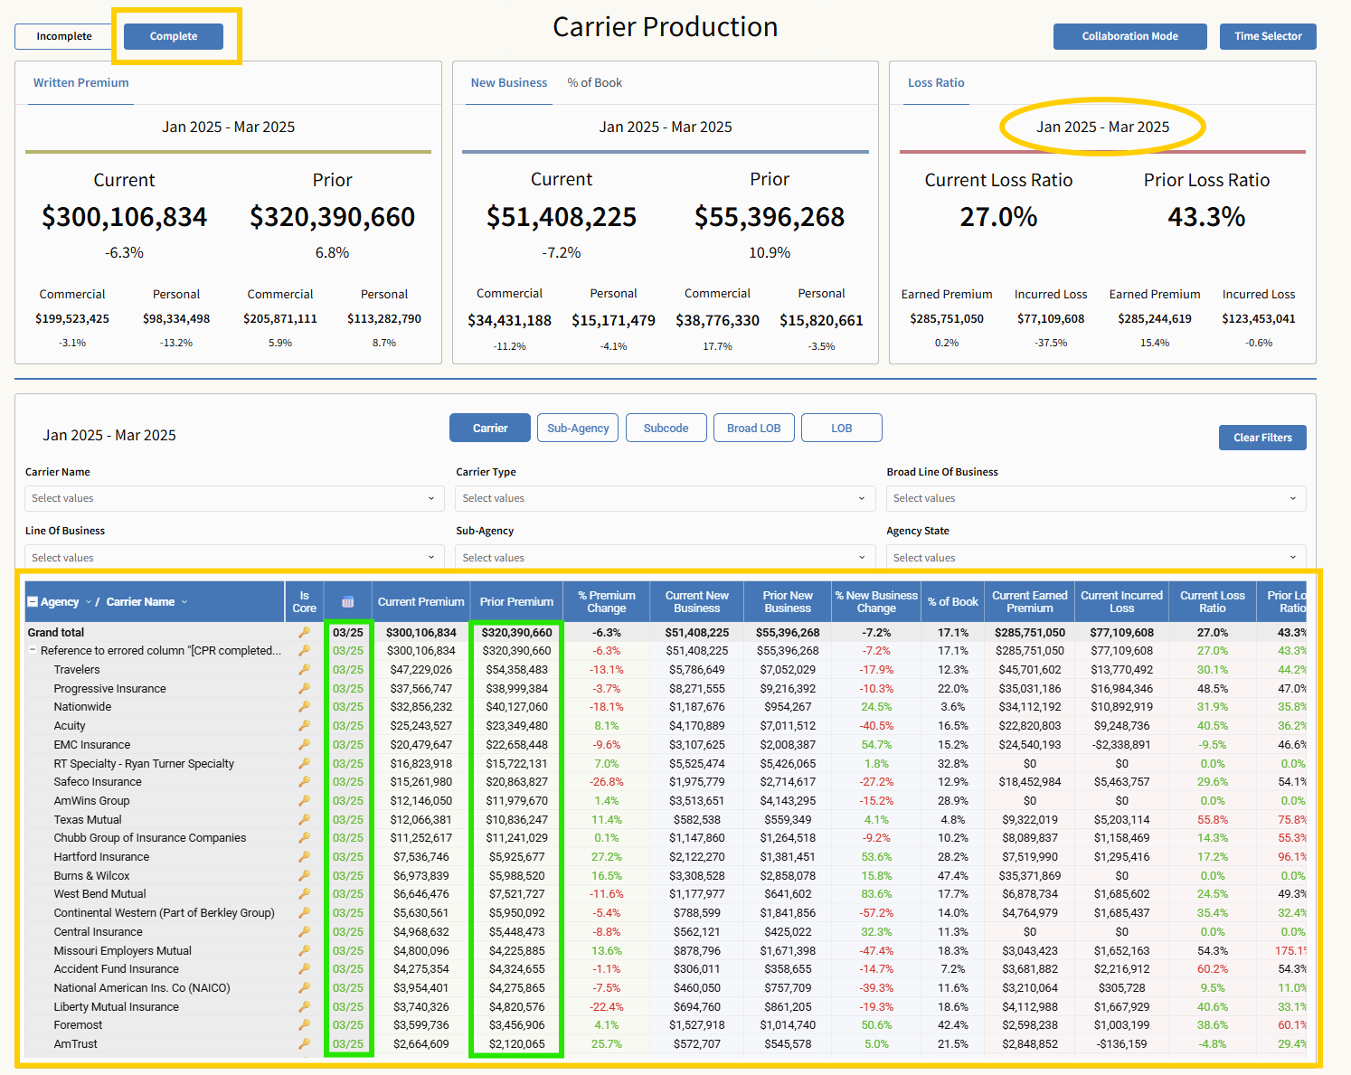Click the Current Premium column header
1351x1075 pixels.
tap(420, 602)
